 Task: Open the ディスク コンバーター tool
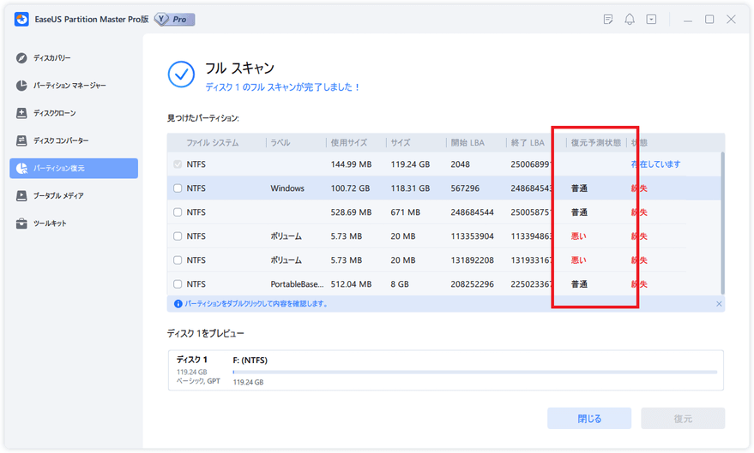[60, 140]
